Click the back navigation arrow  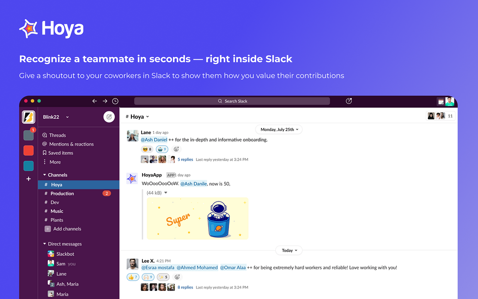[95, 101]
